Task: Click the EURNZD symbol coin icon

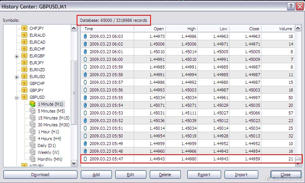Action: point(24,70)
